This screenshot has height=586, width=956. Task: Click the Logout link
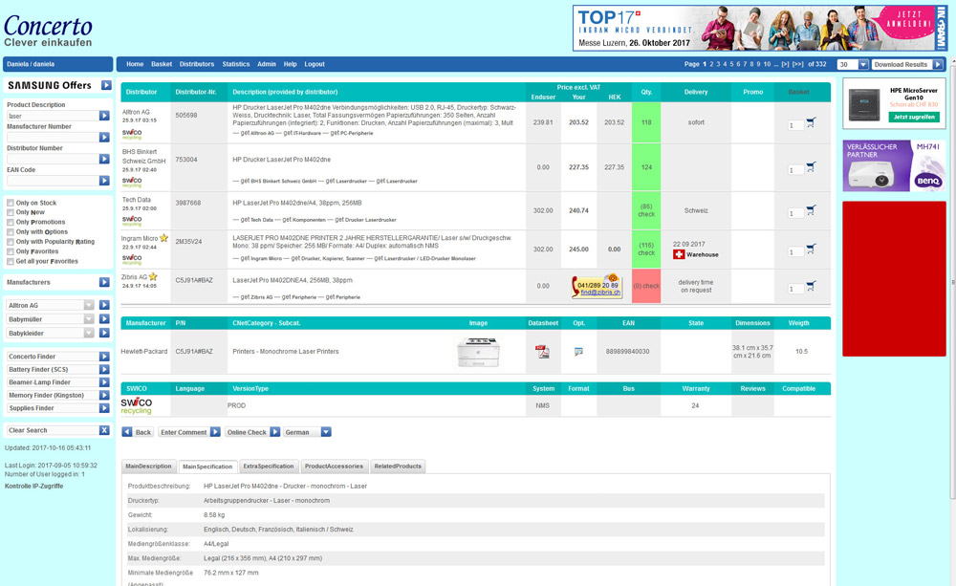[x=315, y=64]
